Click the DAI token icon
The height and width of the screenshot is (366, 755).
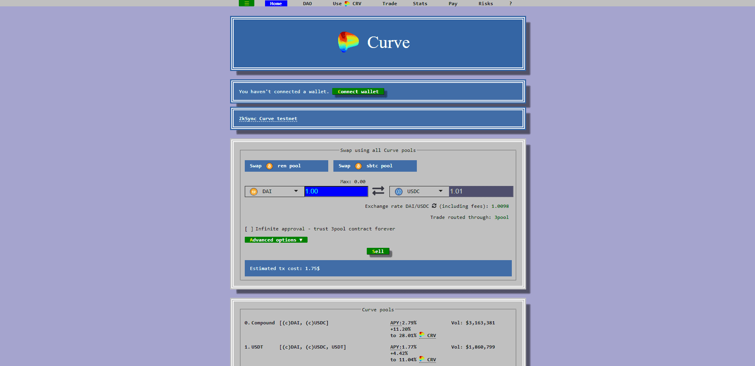(254, 192)
